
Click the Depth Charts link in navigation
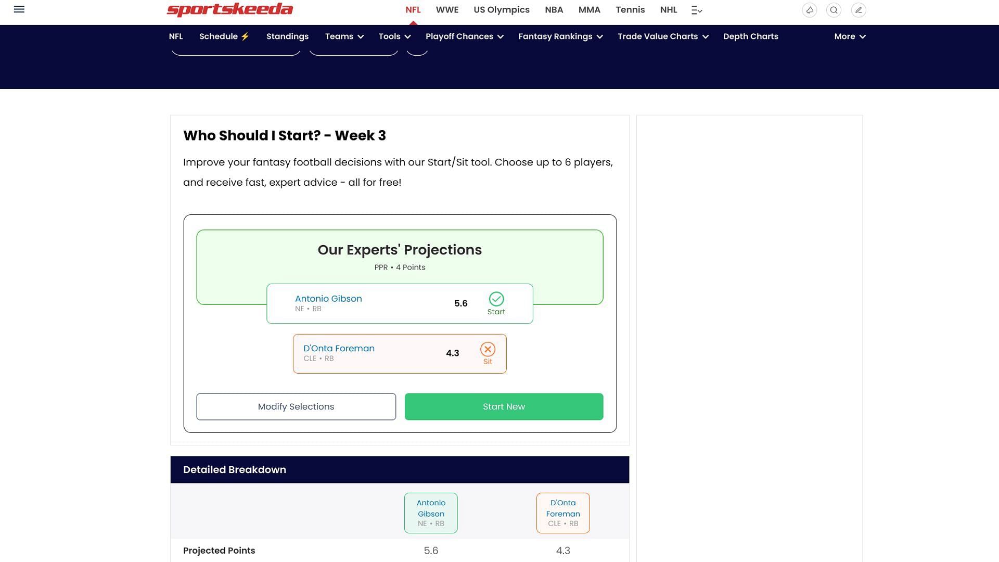point(751,36)
